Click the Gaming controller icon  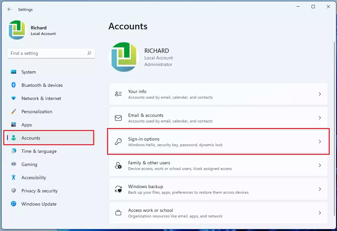14,164
